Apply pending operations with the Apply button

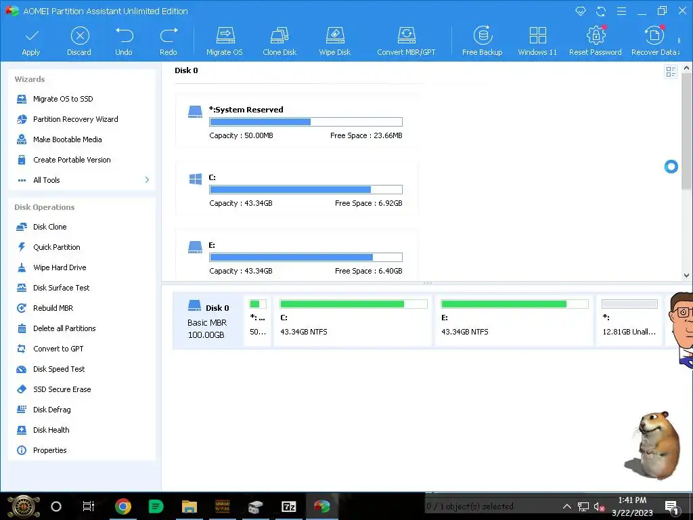[31, 42]
